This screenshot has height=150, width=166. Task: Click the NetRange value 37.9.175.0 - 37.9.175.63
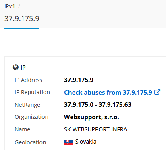(98, 105)
